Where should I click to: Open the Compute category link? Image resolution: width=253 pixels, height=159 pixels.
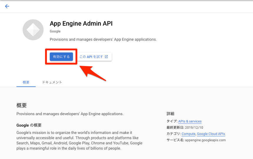coord(189,134)
